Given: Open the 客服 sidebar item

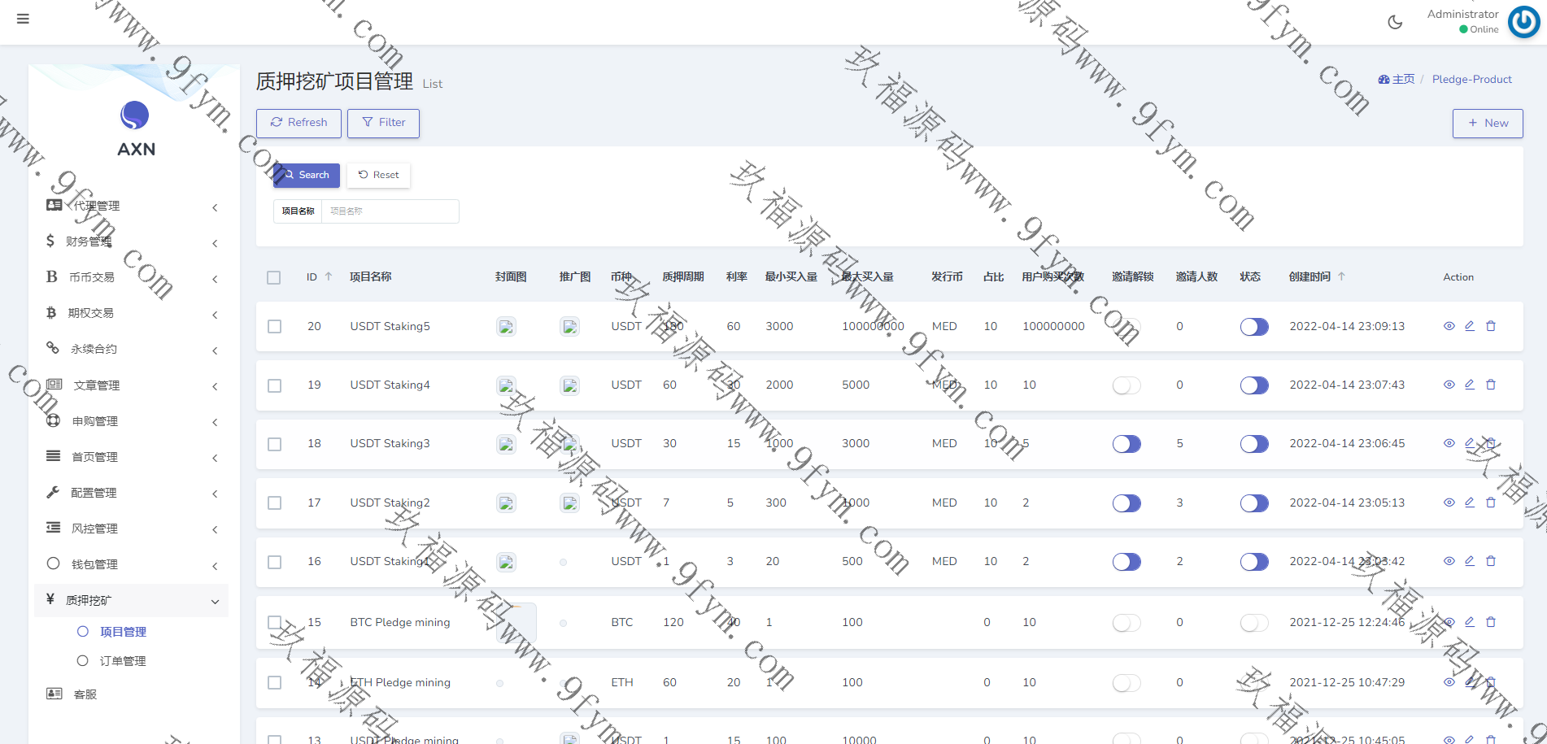Looking at the screenshot, I should [x=85, y=694].
